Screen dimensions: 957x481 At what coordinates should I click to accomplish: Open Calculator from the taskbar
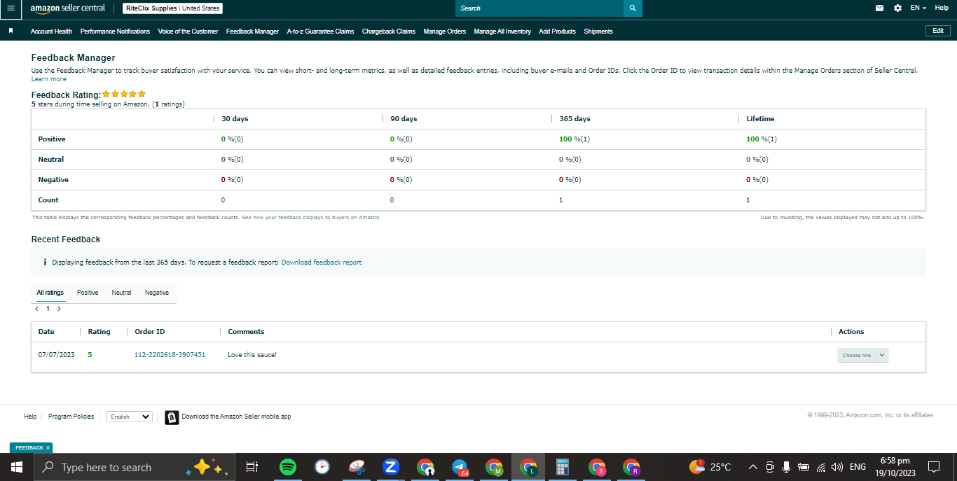point(562,467)
